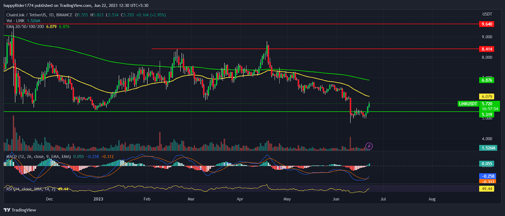Click the 2023 label on the time axis
Viewport: 505px width, 216px height.
pos(98,199)
